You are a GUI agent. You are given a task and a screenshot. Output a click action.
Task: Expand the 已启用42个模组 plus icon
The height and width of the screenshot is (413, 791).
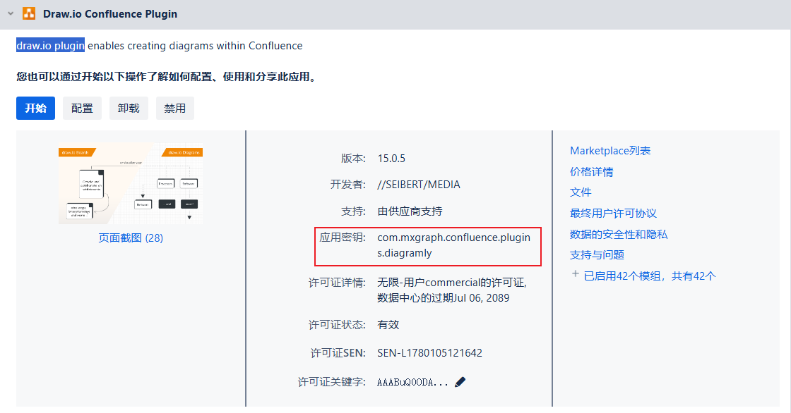click(x=575, y=274)
